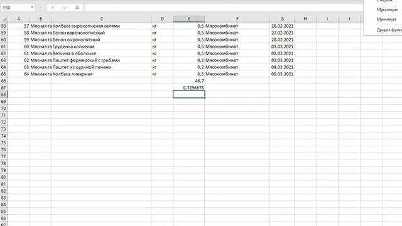Click cell 0,5 in row 61
This screenshot has height=226, width=402.
tap(189, 46)
